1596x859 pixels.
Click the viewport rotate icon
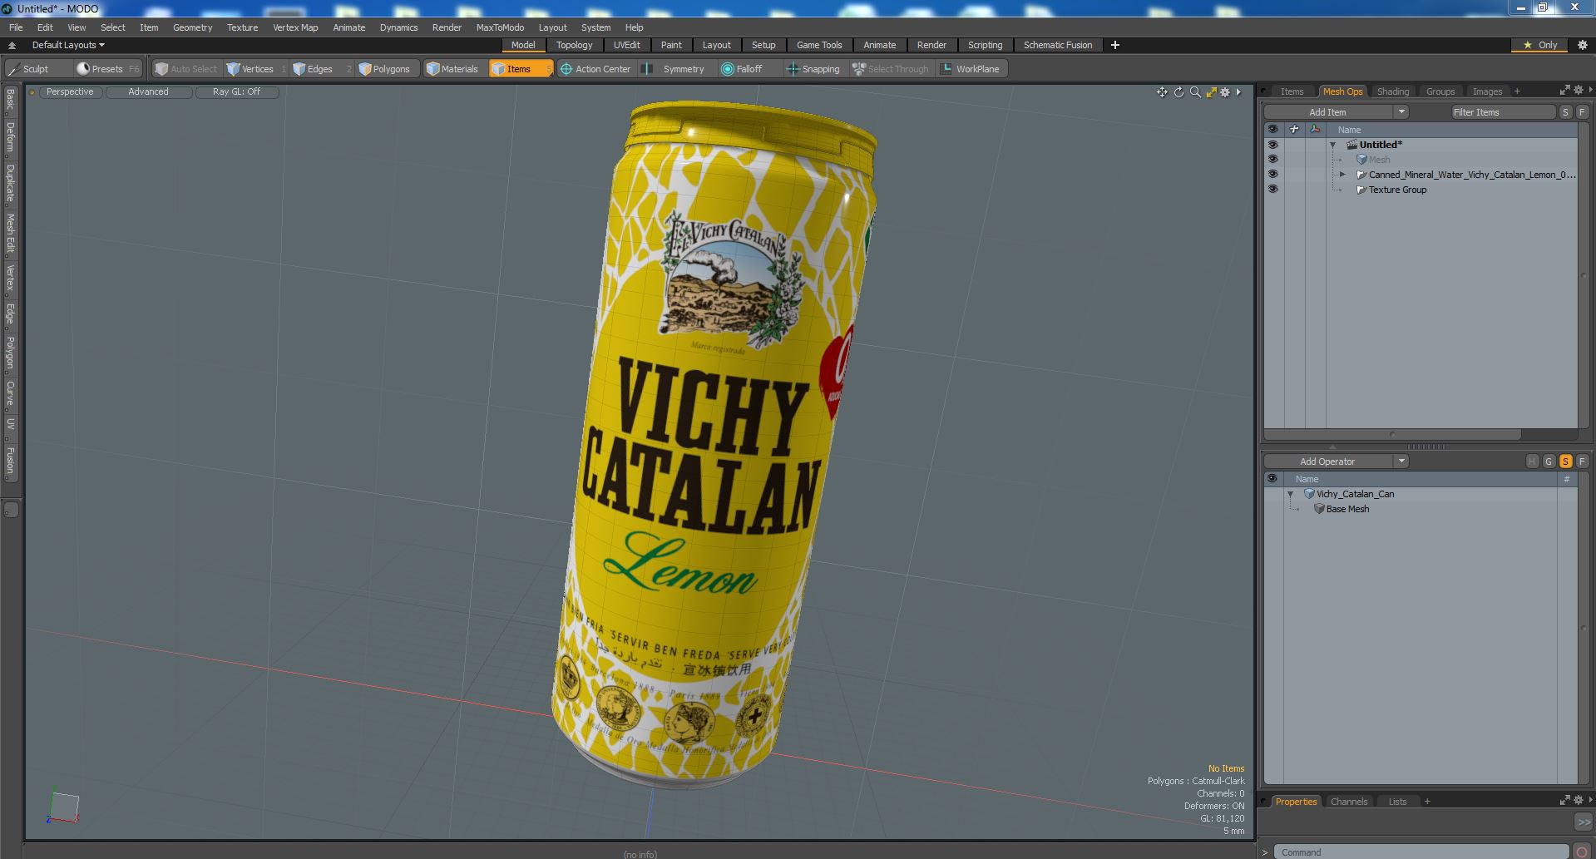tap(1178, 92)
